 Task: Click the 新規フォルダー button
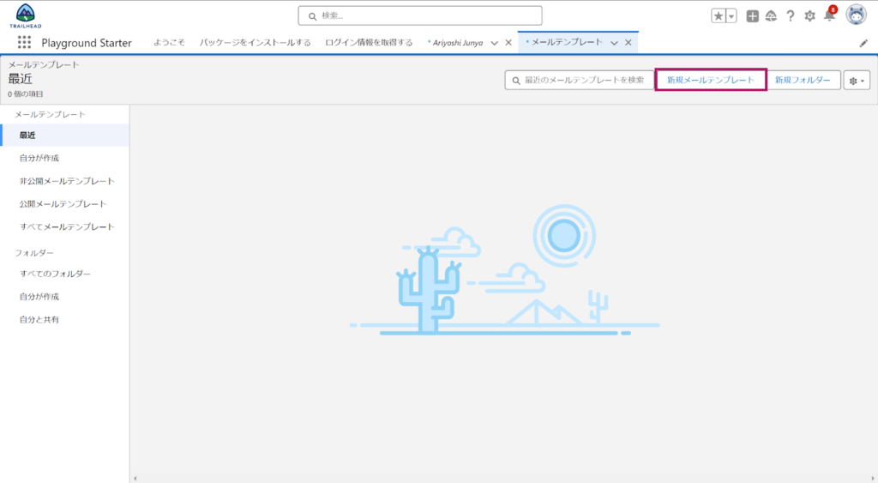pos(803,80)
